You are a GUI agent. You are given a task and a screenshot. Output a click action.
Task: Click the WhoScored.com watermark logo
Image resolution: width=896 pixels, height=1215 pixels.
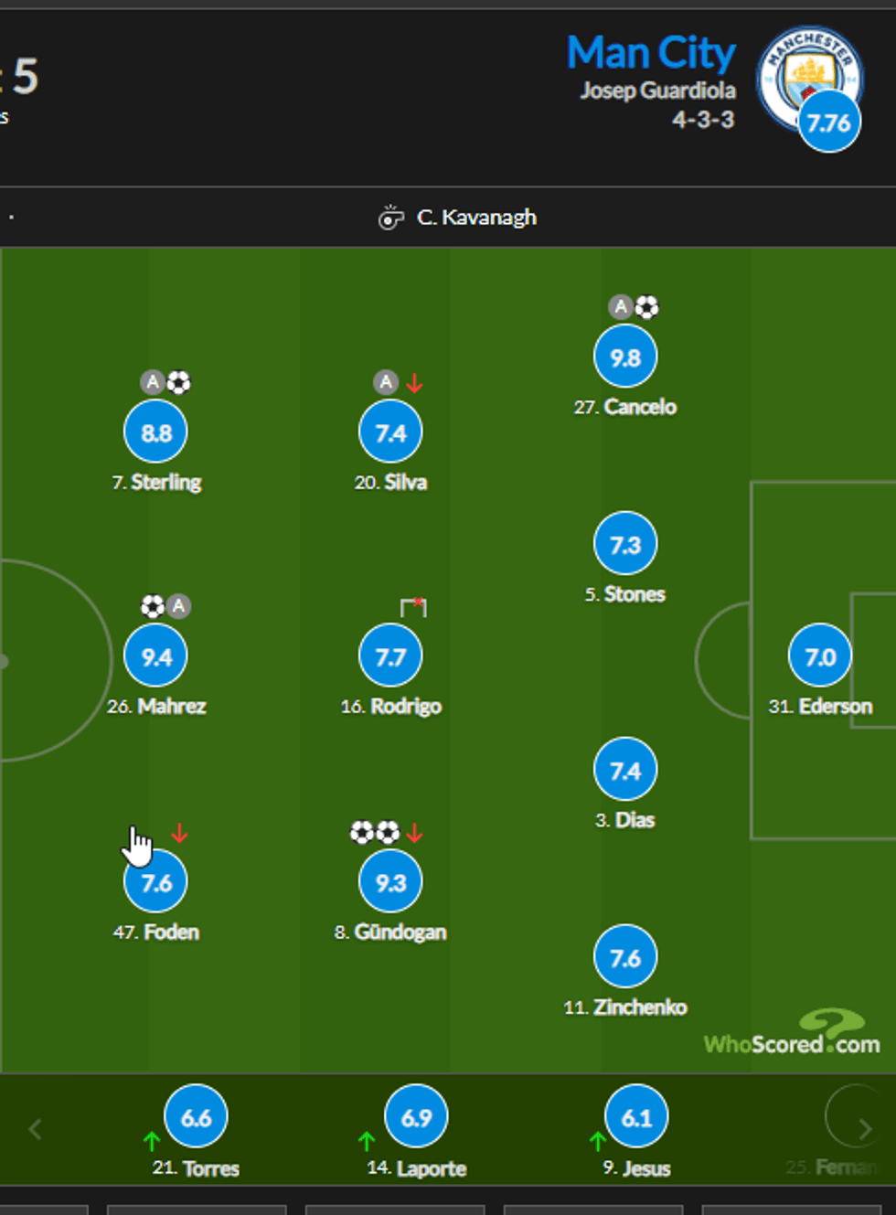tap(792, 1036)
